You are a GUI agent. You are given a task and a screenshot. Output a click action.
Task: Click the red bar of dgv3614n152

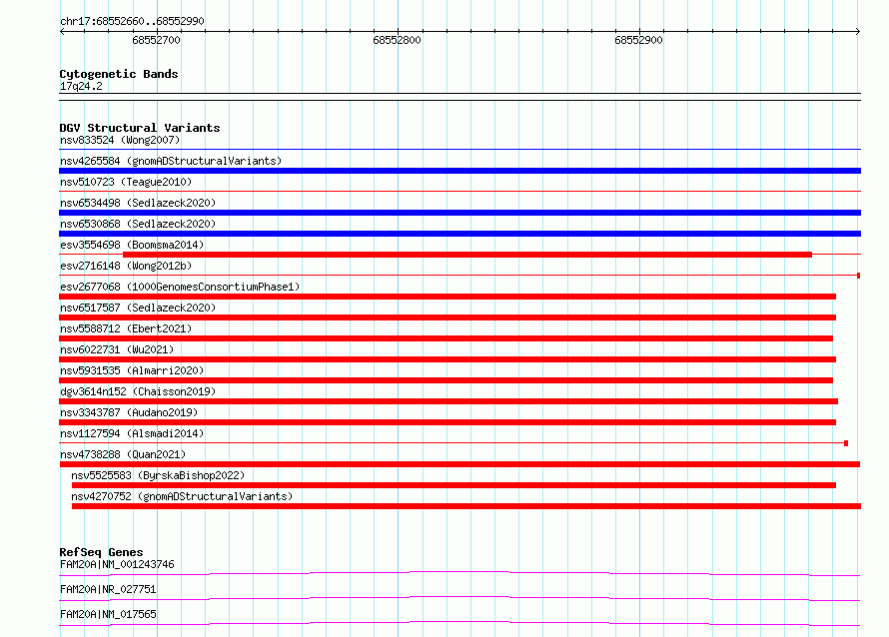tap(448, 401)
